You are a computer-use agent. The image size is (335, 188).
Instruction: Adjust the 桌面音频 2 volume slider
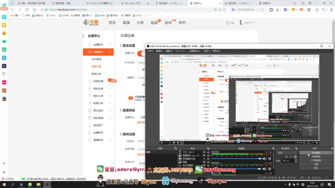[236, 169]
